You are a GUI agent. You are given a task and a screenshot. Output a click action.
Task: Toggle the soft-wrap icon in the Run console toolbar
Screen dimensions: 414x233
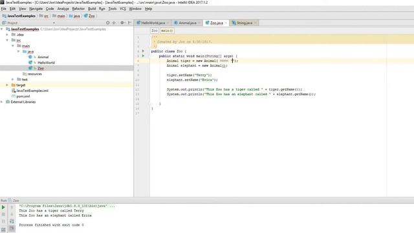pos(12,221)
